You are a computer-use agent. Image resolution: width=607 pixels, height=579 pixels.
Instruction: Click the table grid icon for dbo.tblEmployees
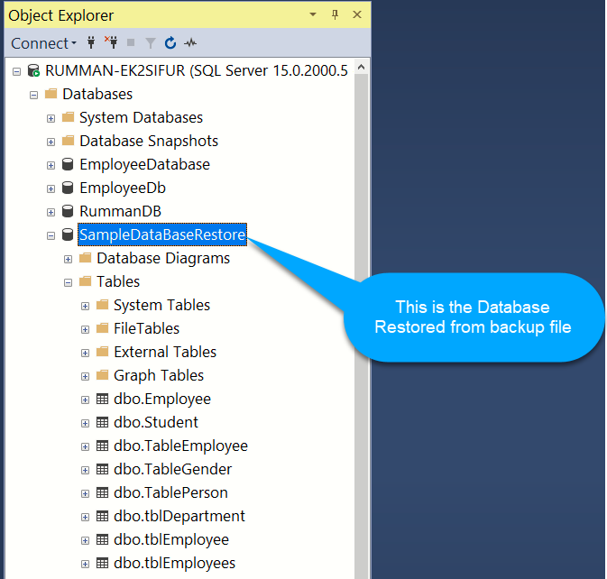102,563
